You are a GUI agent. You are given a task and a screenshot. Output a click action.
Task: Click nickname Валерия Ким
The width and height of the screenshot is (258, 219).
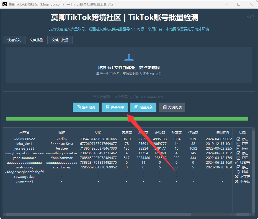pos(62,144)
